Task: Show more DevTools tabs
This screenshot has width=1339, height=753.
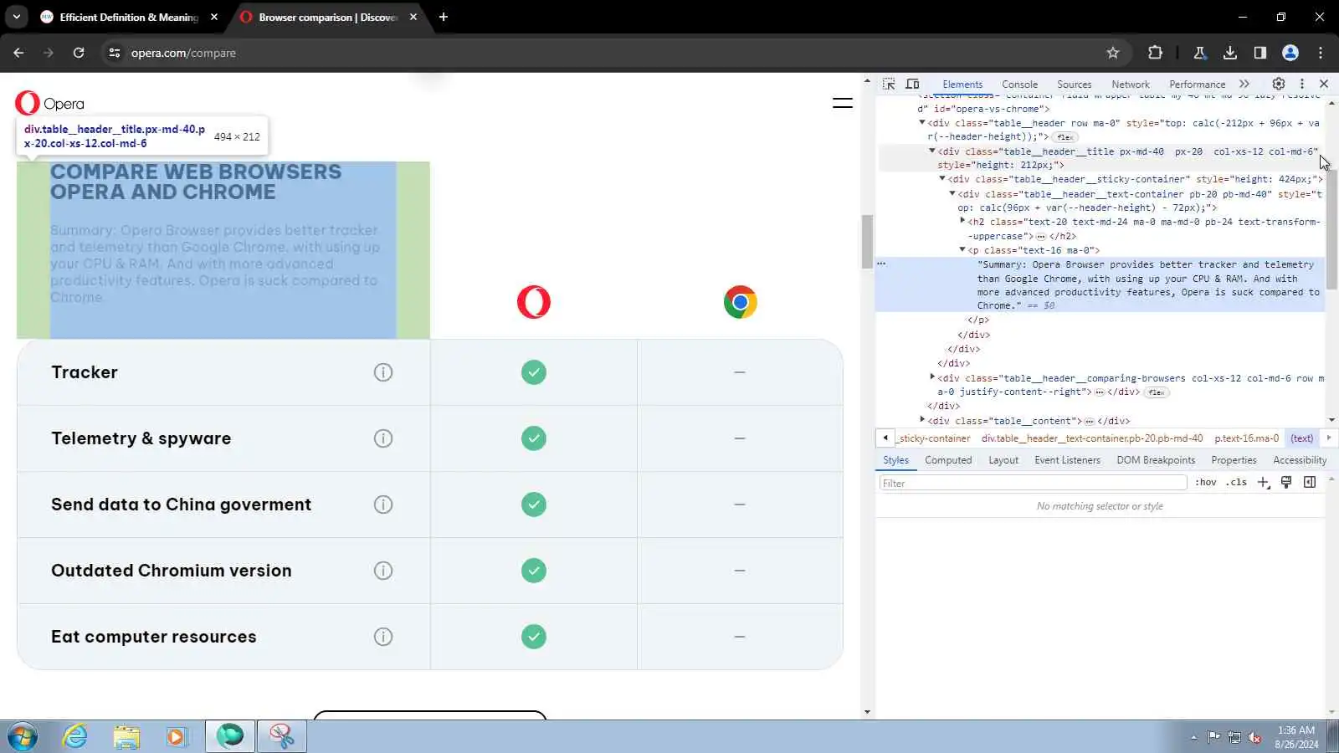Action: 1244,84
